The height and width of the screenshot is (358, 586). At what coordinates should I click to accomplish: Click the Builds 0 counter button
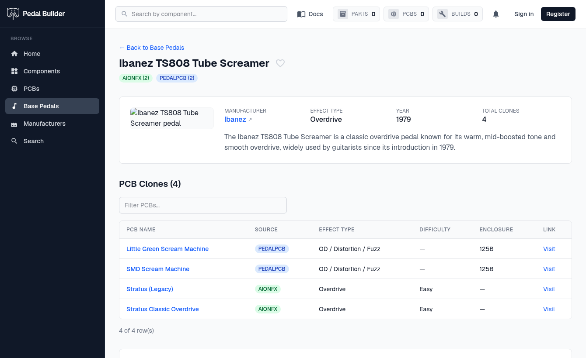[457, 14]
